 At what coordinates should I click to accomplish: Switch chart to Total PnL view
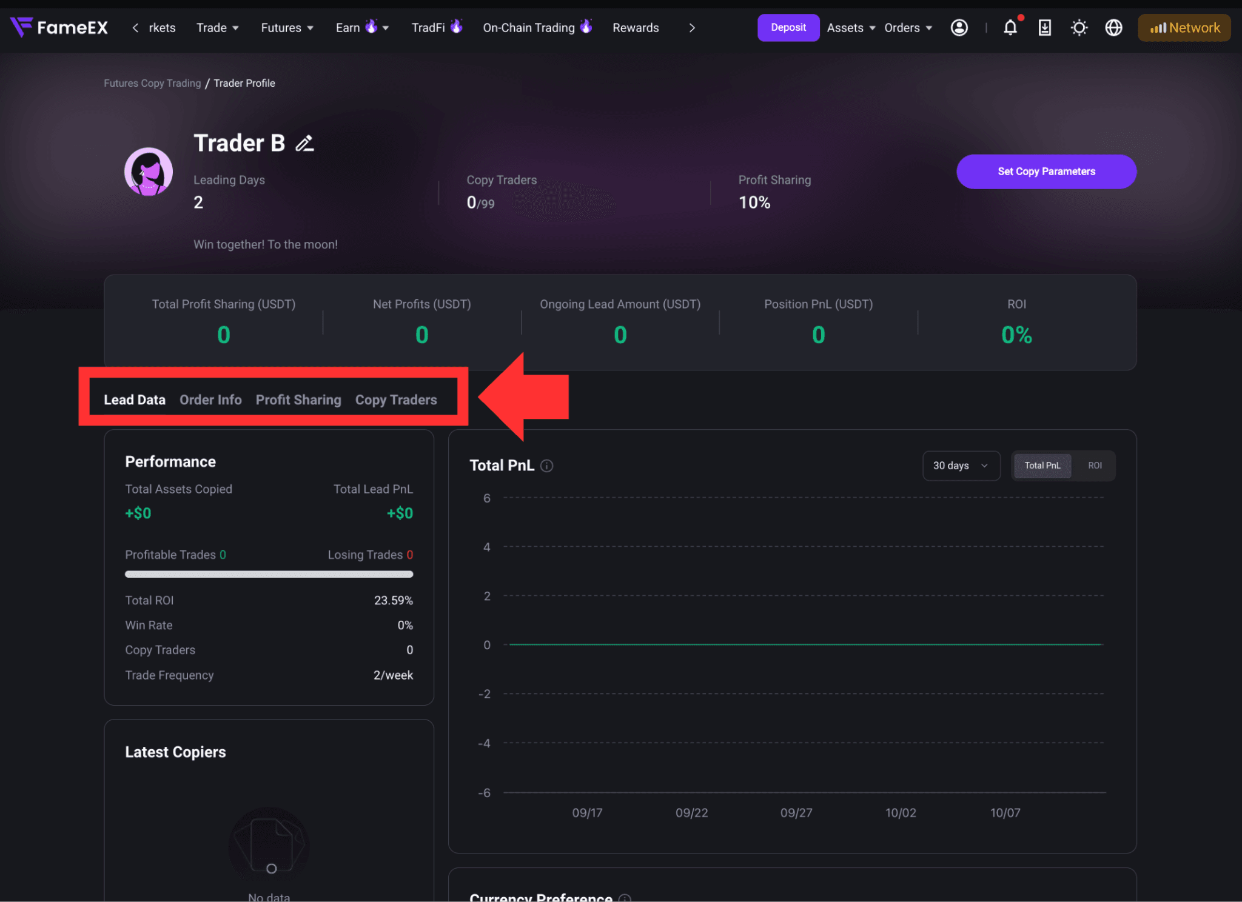pyautogui.click(x=1042, y=466)
